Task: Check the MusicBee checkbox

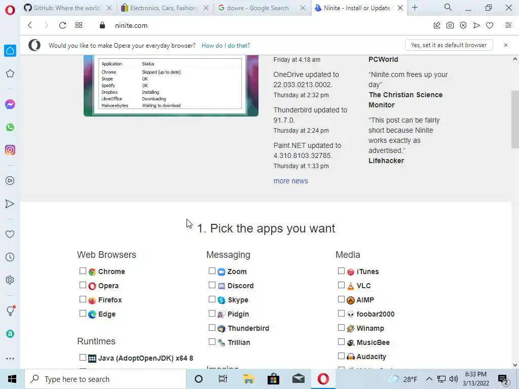Action: pos(341,342)
